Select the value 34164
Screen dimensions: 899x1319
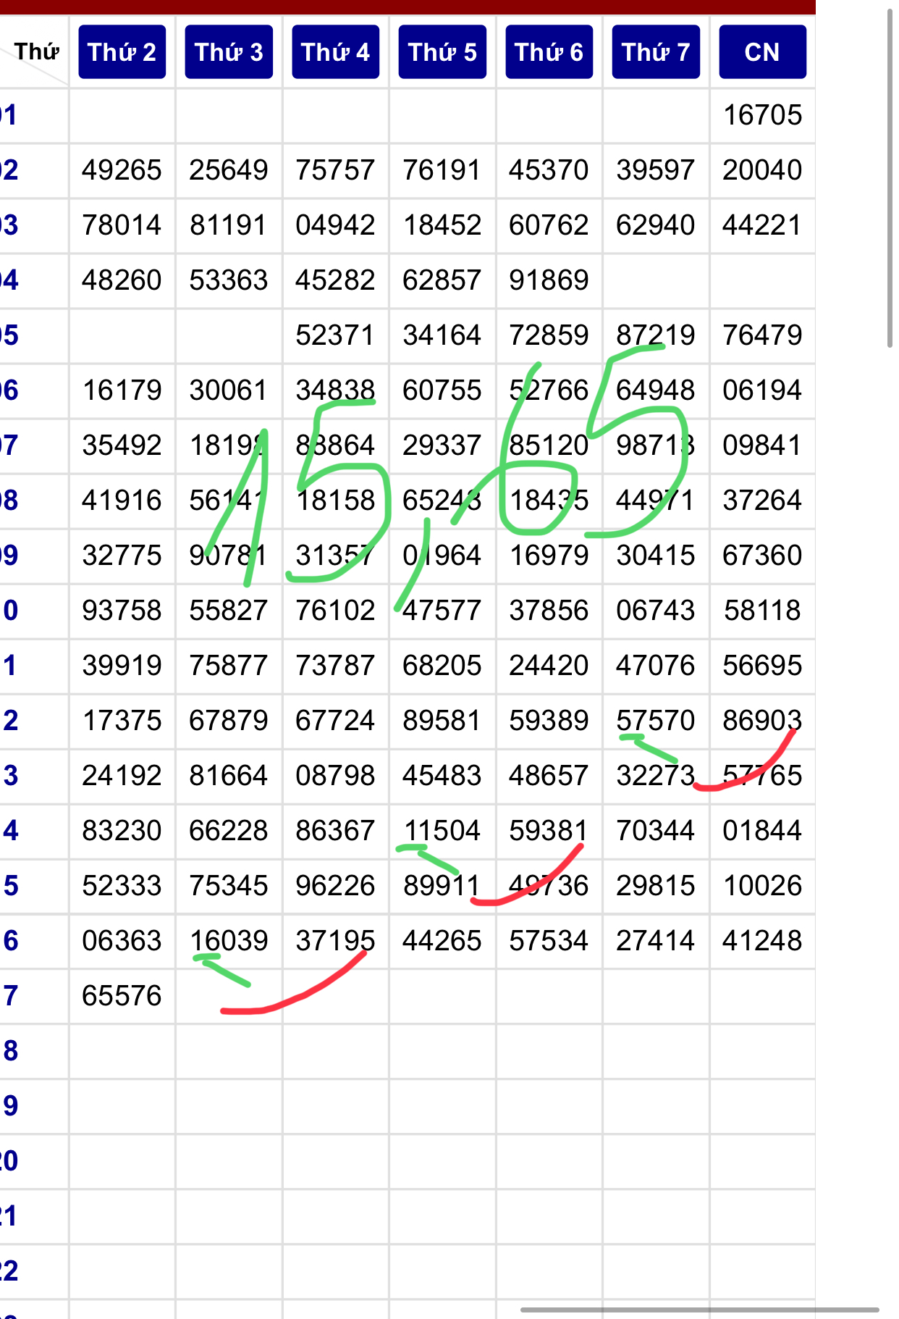[442, 335]
